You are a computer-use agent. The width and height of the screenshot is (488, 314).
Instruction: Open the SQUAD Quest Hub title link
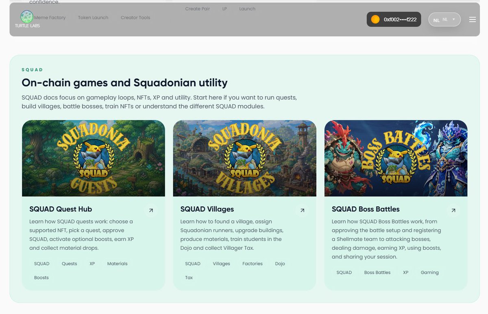pyautogui.click(x=61, y=209)
